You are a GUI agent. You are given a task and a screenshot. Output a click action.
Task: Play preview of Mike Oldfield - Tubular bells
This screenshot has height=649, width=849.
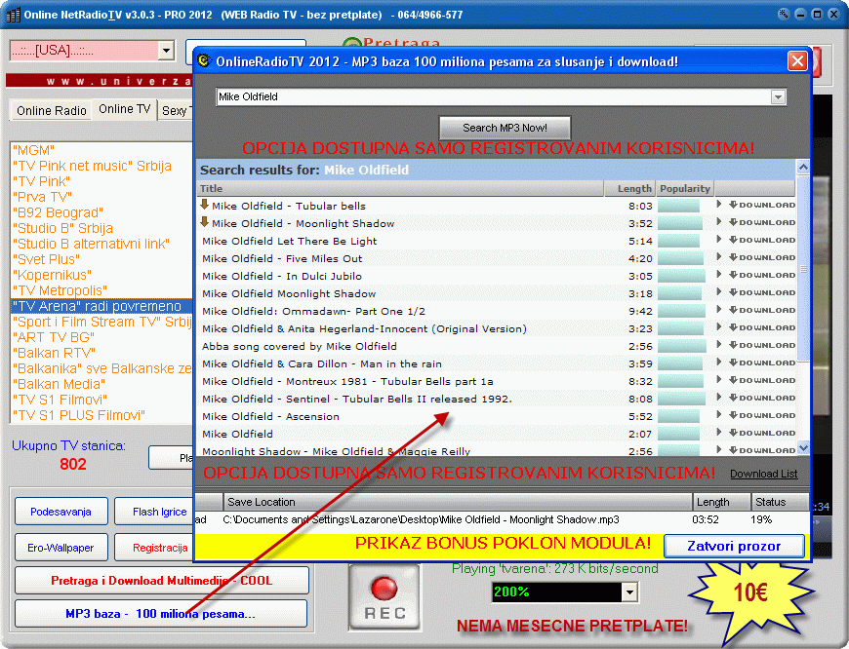coord(719,206)
